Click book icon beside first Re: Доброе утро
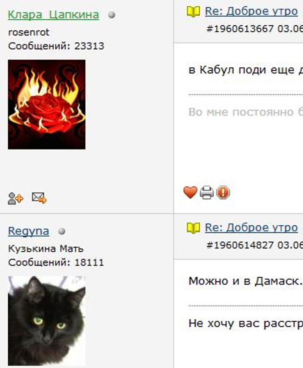This screenshot has height=368, width=303. pyautogui.click(x=193, y=12)
